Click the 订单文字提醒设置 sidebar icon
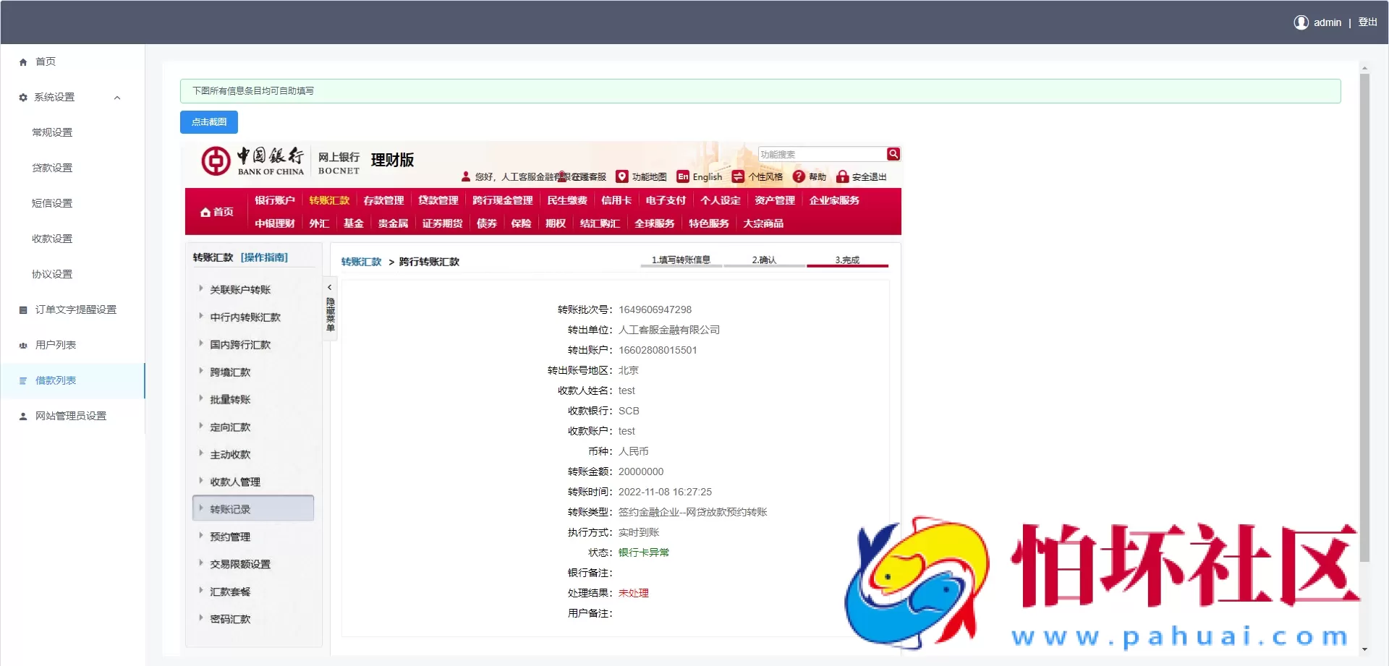The height and width of the screenshot is (666, 1389). (x=22, y=309)
